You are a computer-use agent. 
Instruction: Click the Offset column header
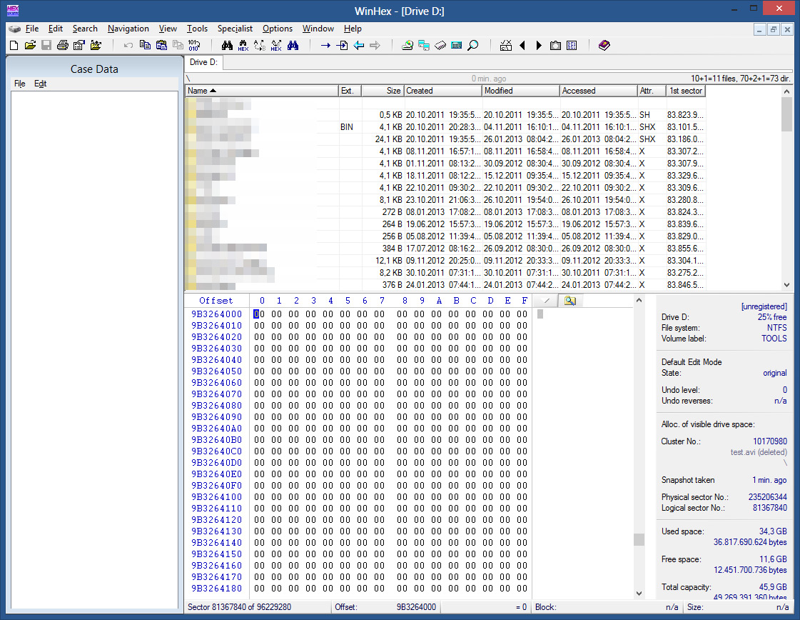point(216,301)
